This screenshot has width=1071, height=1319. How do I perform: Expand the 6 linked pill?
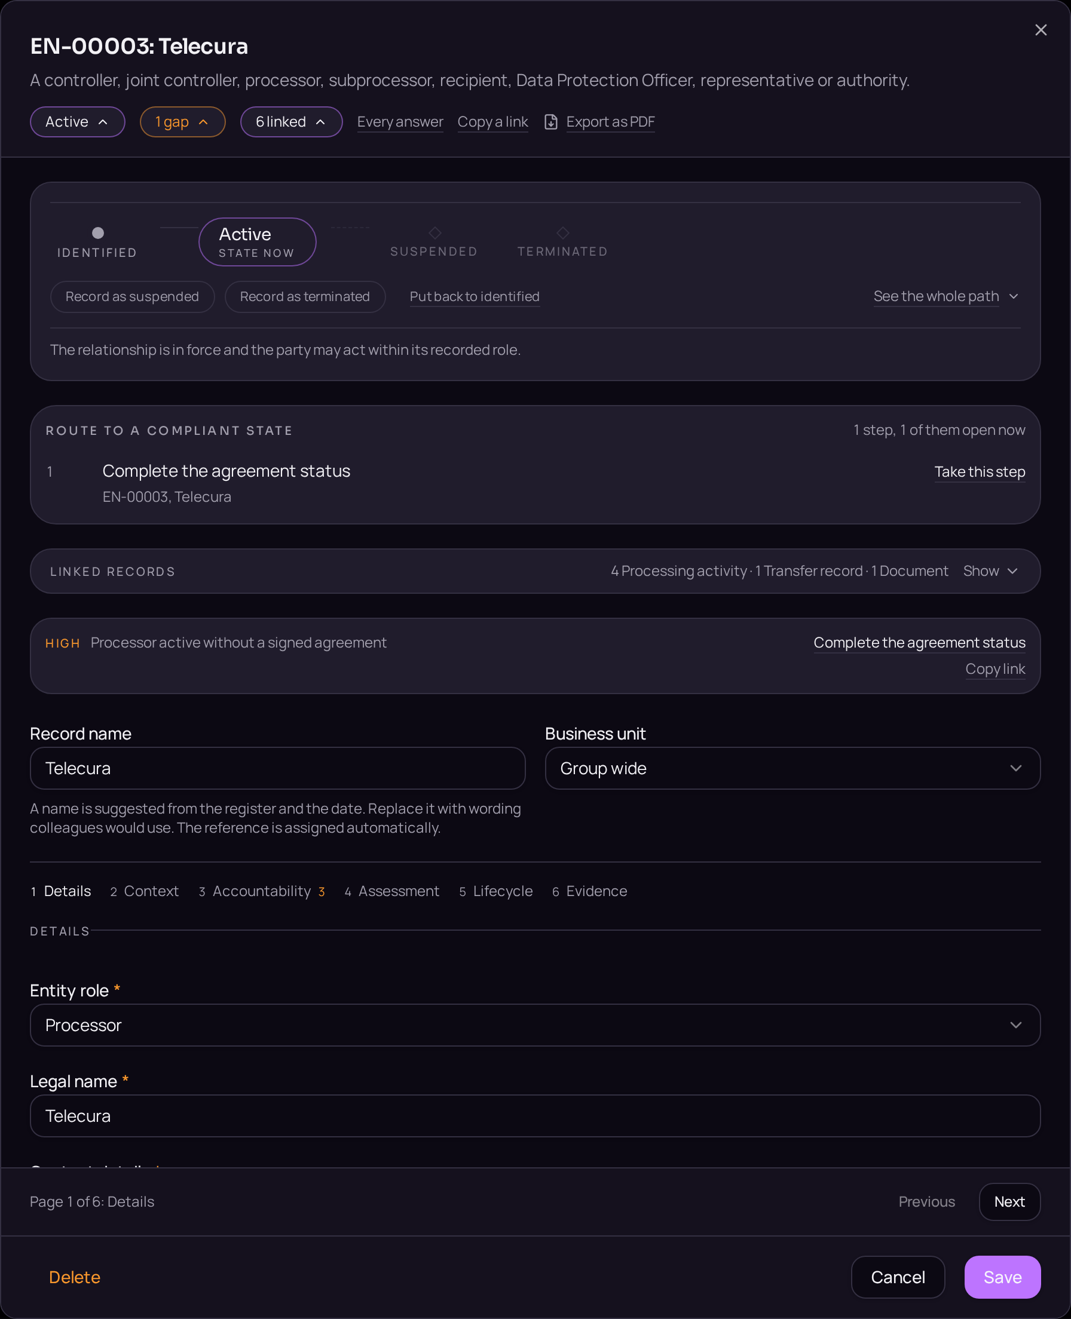click(291, 122)
